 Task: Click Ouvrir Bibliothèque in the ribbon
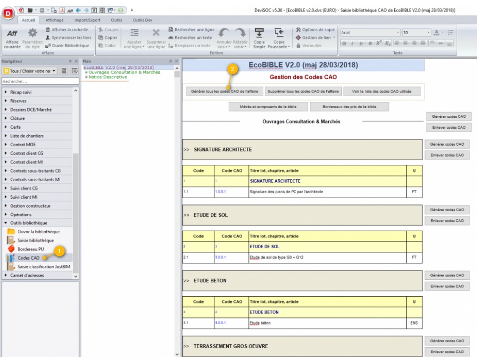[x=67, y=46]
